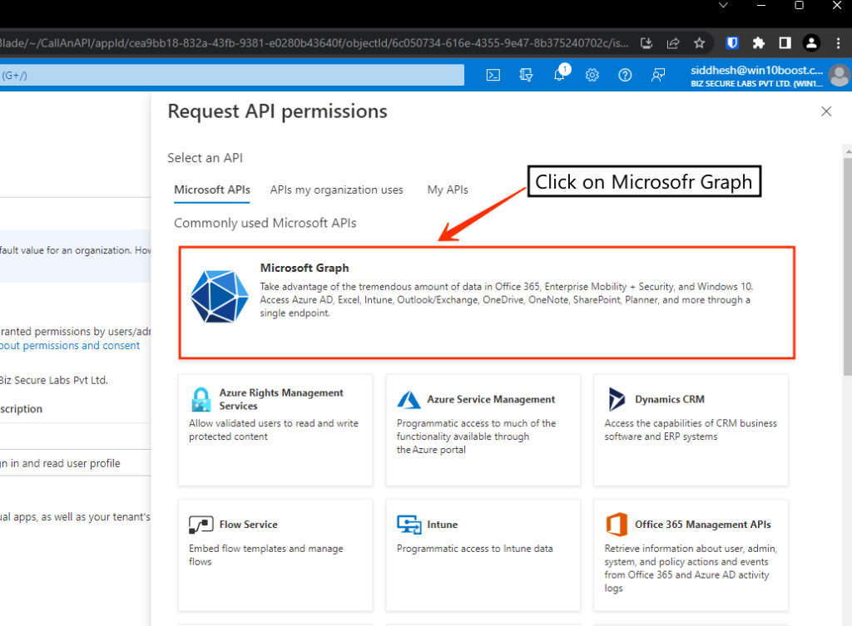The height and width of the screenshot is (626, 852).
Task: Switch to the My APIs tab
Action: coord(448,190)
